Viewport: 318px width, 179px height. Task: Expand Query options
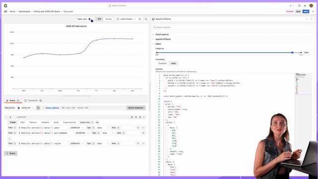pos(52,108)
